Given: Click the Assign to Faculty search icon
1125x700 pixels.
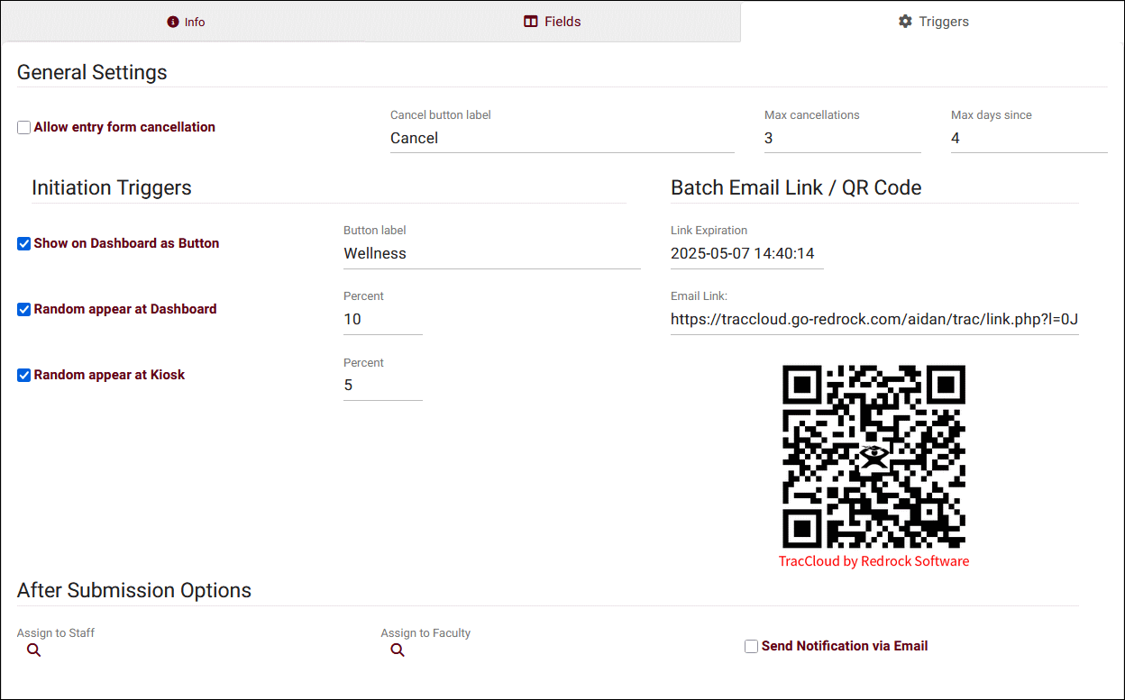Looking at the screenshot, I should click(398, 650).
